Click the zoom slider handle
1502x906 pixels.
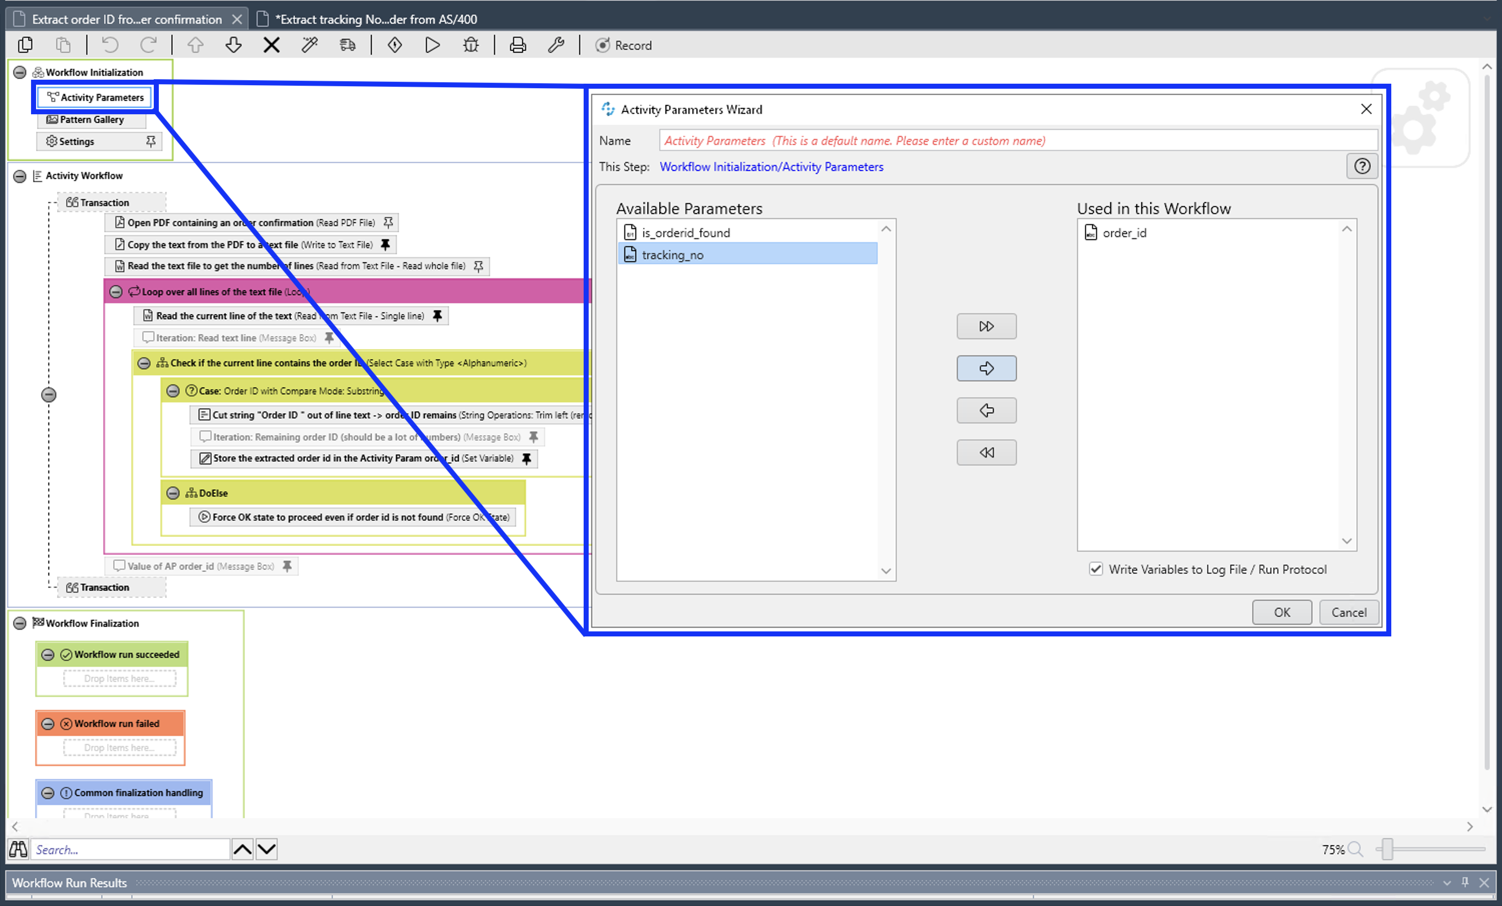(x=1387, y=849)
